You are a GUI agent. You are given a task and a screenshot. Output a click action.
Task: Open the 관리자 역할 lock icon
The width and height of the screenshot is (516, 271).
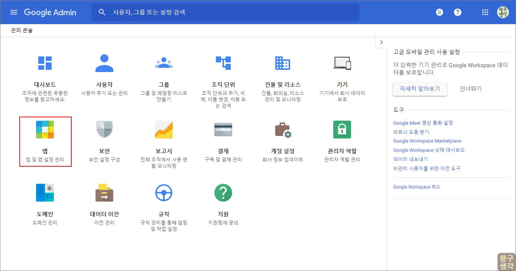pos(342,130)
